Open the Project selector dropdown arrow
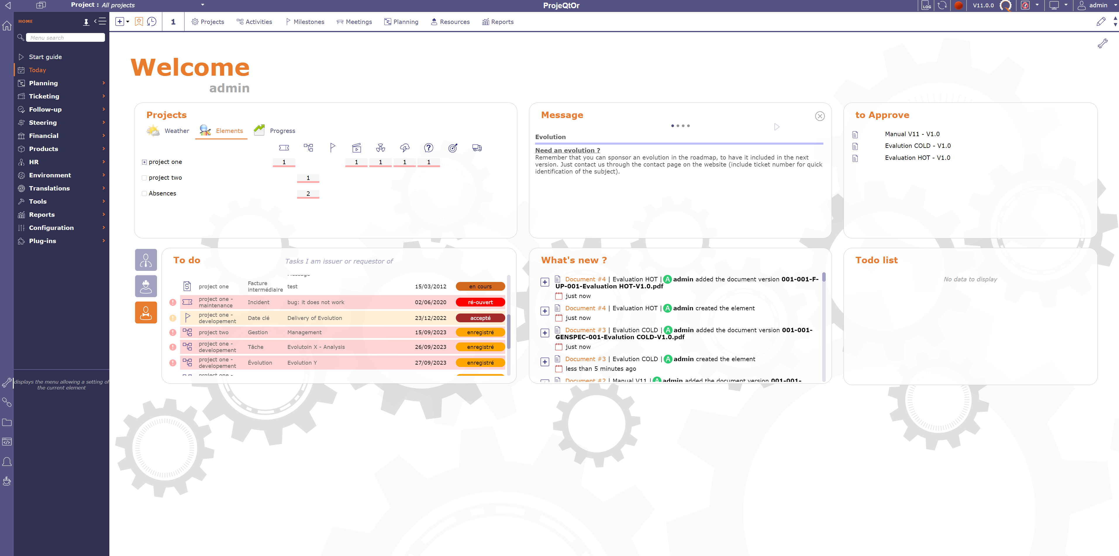This screenshot has width=1119, height=556. [202, 5]
